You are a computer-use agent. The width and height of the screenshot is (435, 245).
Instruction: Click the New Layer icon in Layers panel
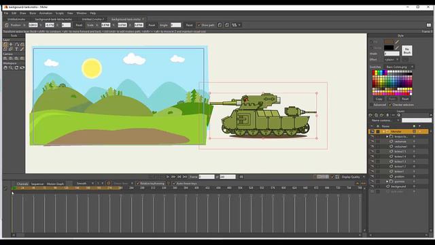[370, 115]
